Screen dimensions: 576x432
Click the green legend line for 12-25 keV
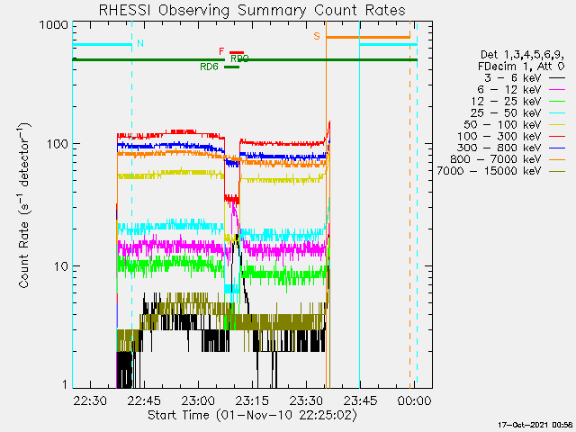pyautogui.click(x=557, y=102)
